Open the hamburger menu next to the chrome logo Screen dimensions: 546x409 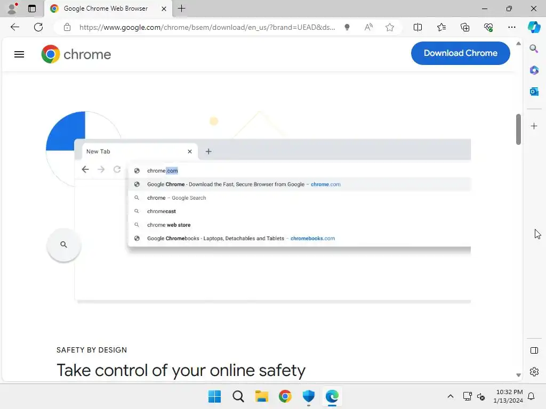pos(19,54)
